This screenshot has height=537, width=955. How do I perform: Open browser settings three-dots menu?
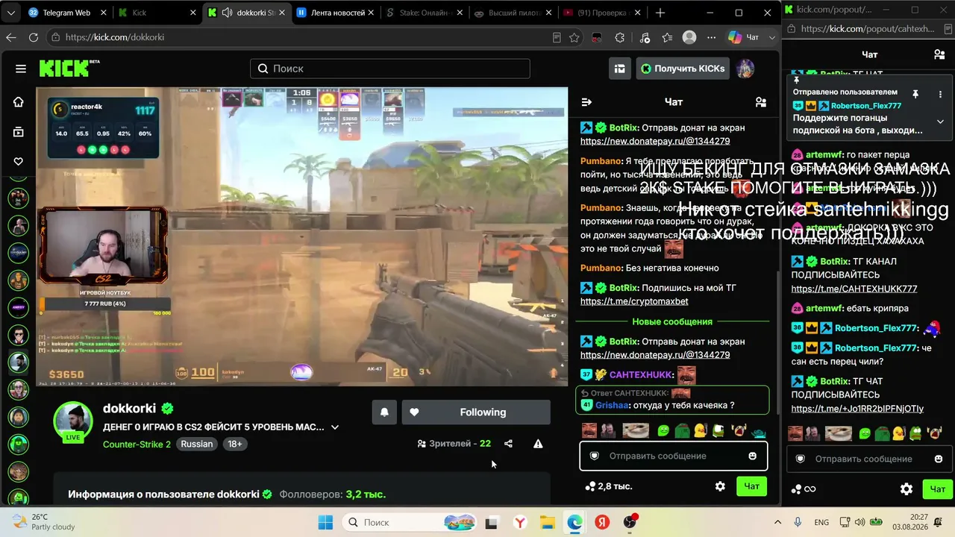coord(713,37)
